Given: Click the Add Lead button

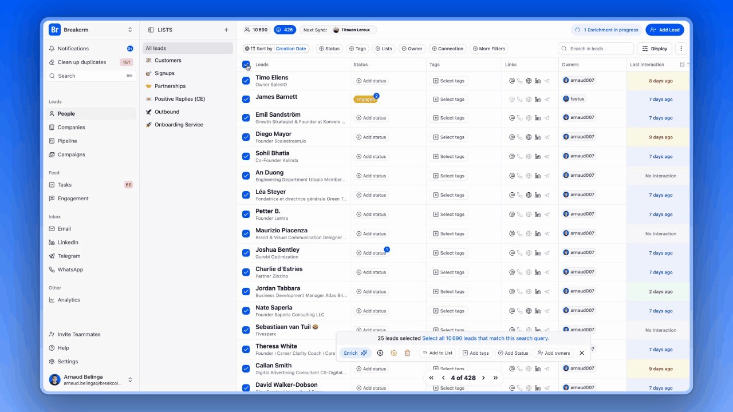Looking at the screenshot, I should [x=664, y=30].
